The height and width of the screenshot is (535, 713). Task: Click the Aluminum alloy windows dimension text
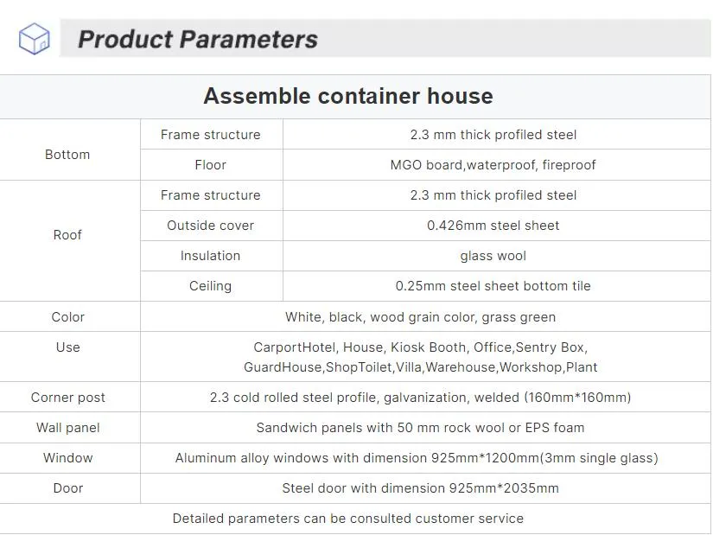(x=417, y=458)
